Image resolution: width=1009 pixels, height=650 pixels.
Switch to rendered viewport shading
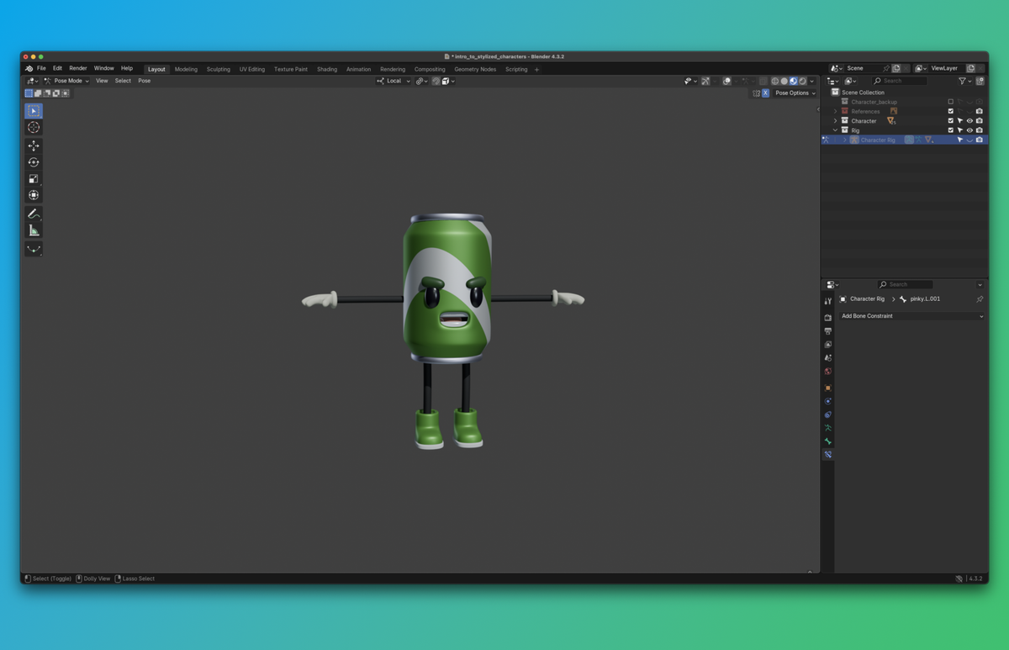[802, 81]
